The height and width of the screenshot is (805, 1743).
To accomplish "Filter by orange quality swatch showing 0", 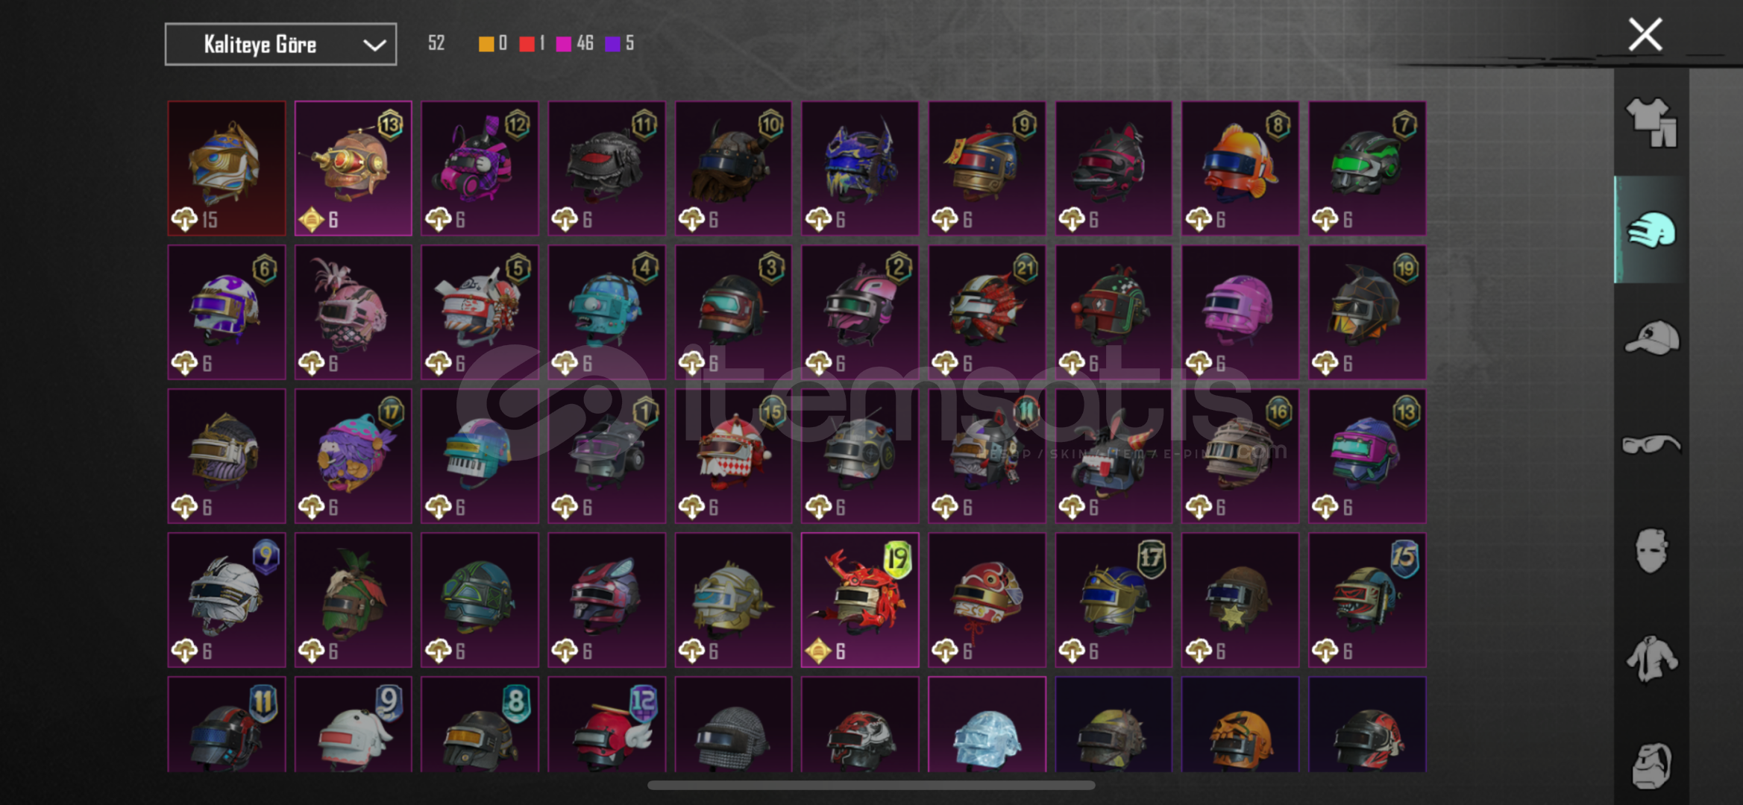I will 492,43.
